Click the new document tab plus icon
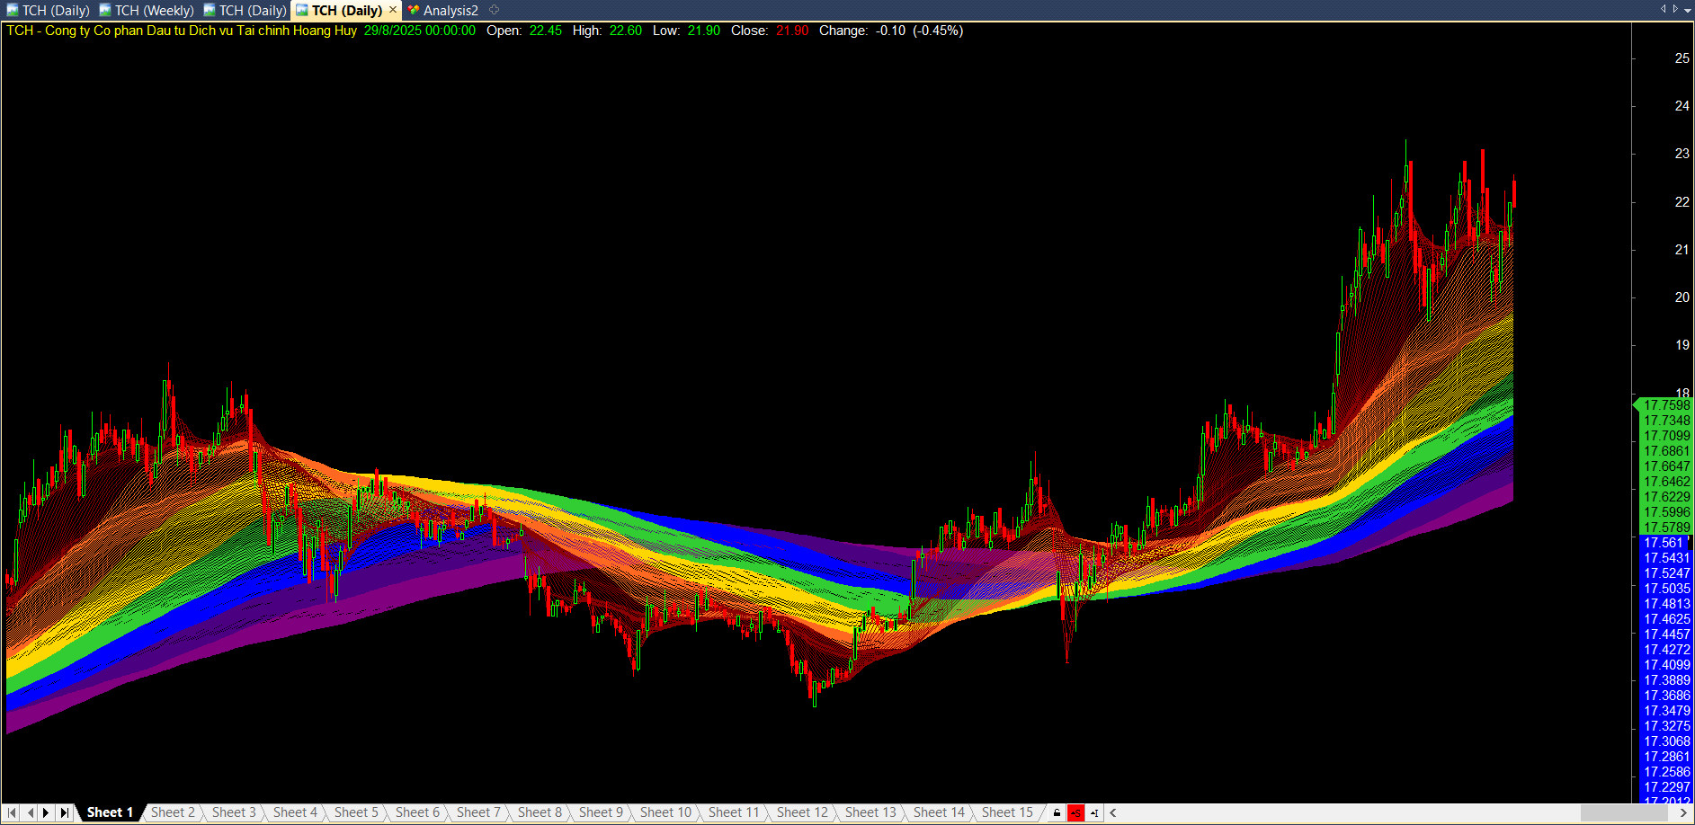The height and width of the screenshot is (825, 1695). 494,10
